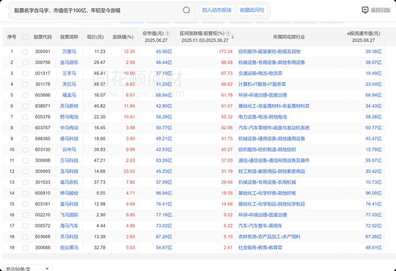Click the return-to-old-version icon
Screen dimensions: 396x271
365,10
